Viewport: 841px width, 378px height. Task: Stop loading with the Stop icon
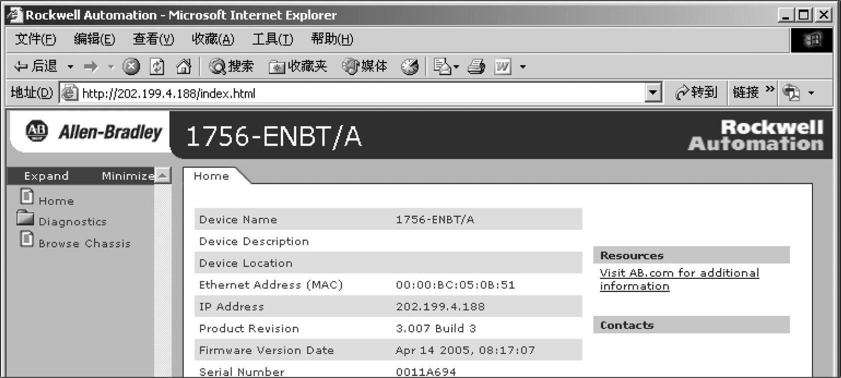point(131,67)
